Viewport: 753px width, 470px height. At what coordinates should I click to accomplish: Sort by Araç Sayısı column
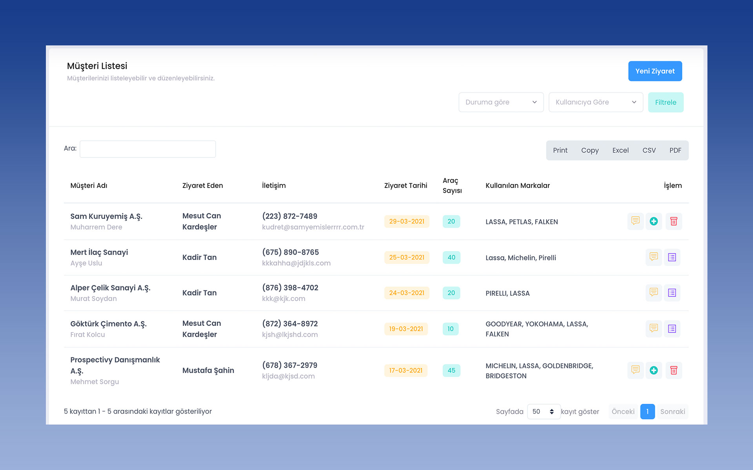coord(452,186)
